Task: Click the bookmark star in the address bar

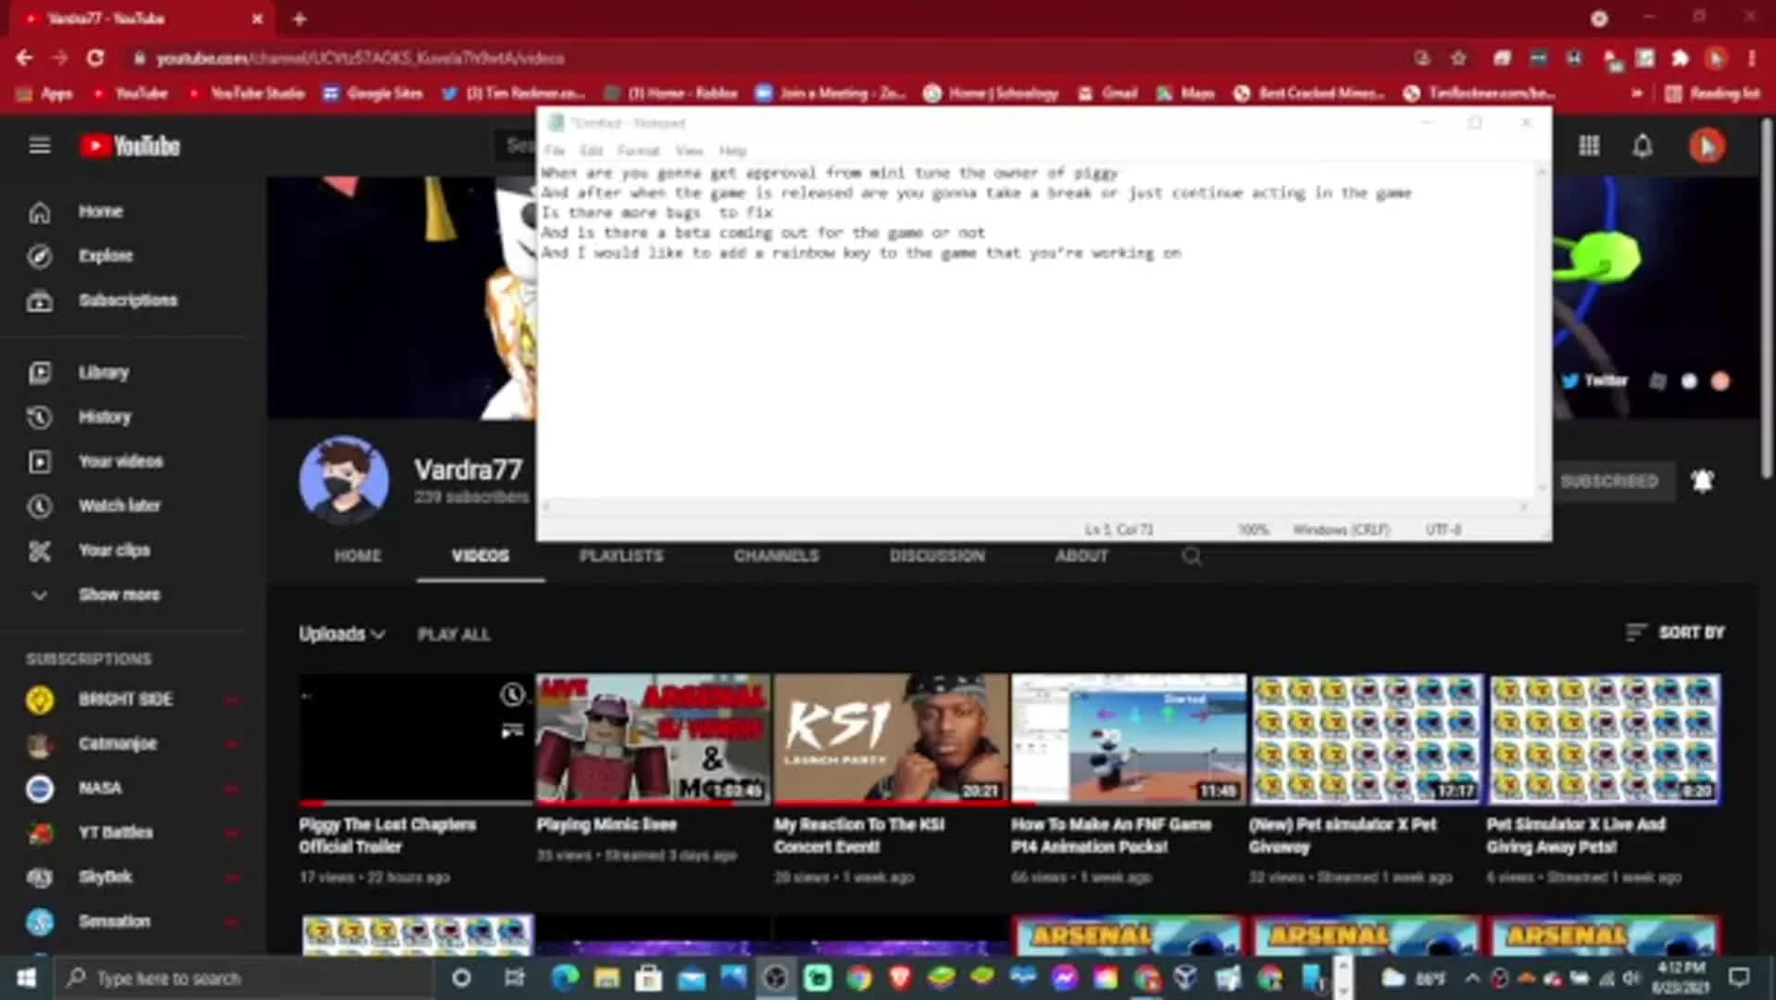Action: coord(1458,57)
